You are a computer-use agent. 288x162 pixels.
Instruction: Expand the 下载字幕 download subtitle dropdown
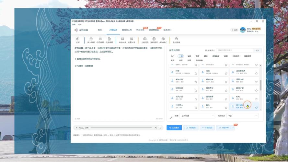(x=233, y=128)
